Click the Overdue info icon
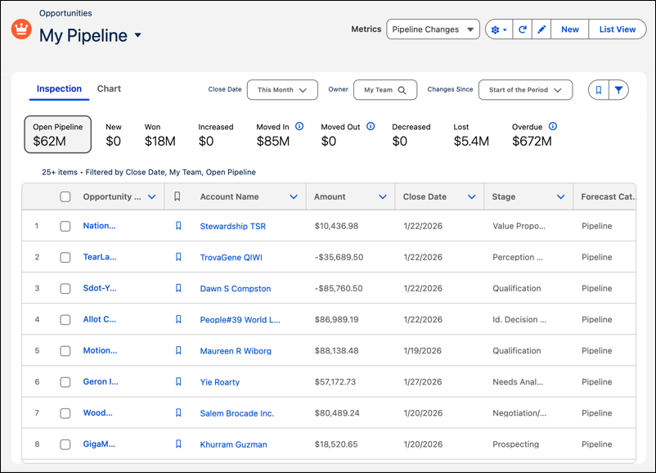Image resolution: width=656 pixels, height=473 pixels. 553,126
